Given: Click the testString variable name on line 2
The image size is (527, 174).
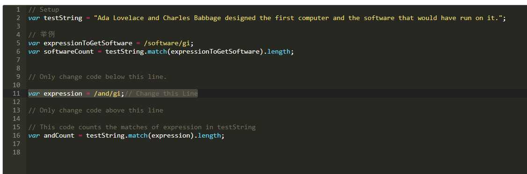Looking at the screenshot, I should pos(63,18).
